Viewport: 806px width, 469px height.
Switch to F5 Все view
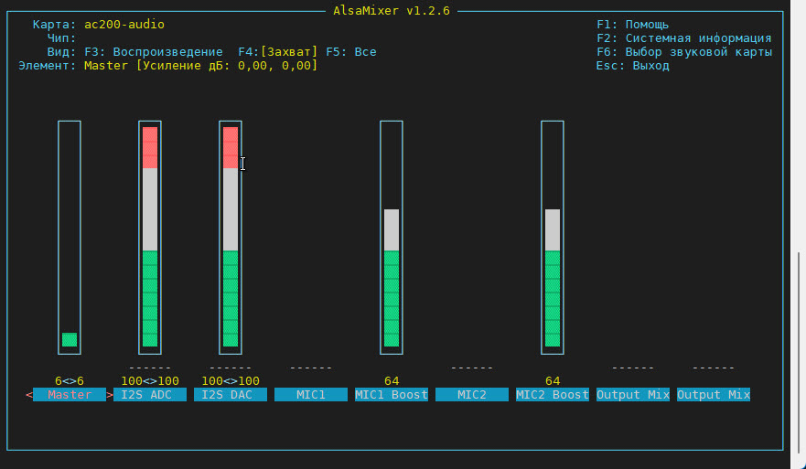pos(351,52)
